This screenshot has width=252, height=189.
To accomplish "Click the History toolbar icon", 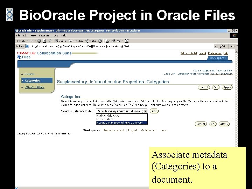I will (100, 41).
